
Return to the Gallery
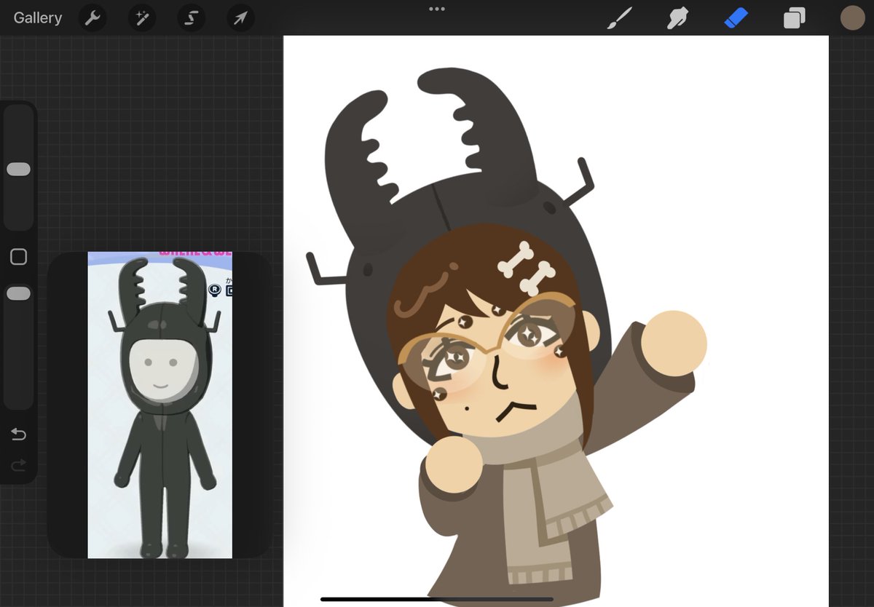[x=38, y=18]
